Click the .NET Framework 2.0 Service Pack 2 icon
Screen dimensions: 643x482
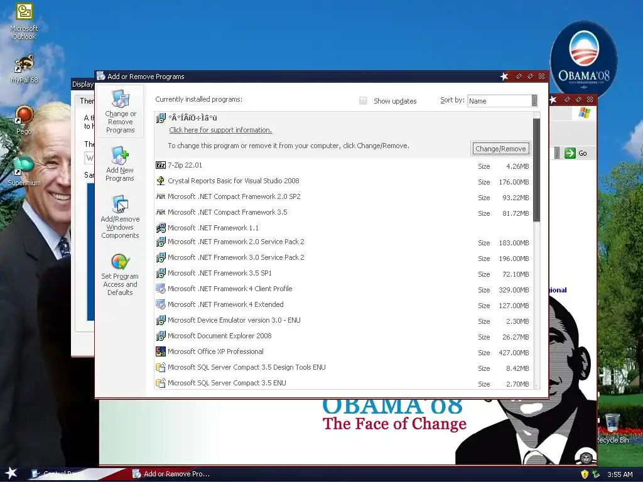161,242
